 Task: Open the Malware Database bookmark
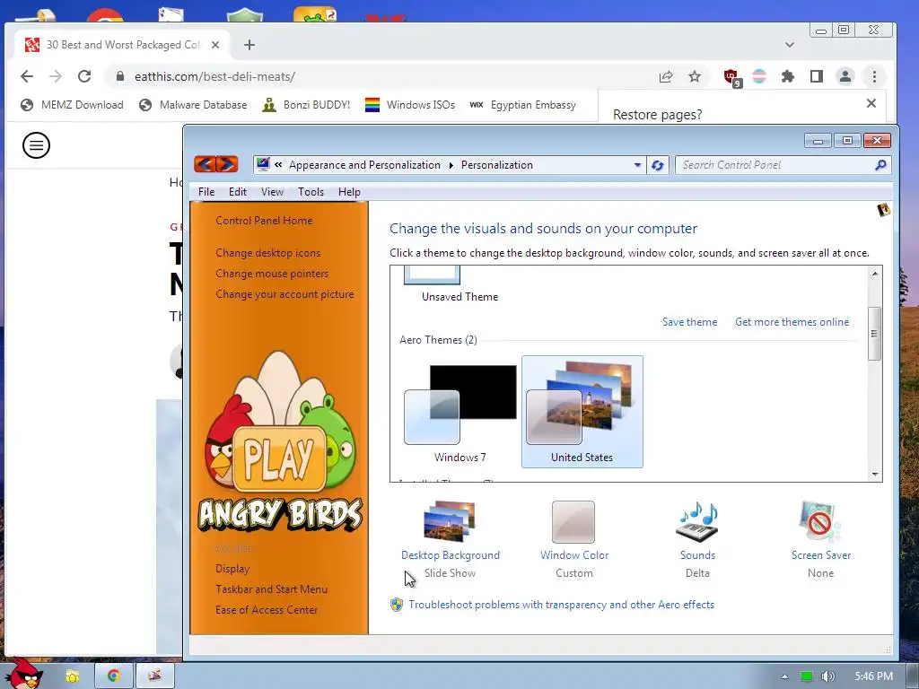tap(193, 105)
